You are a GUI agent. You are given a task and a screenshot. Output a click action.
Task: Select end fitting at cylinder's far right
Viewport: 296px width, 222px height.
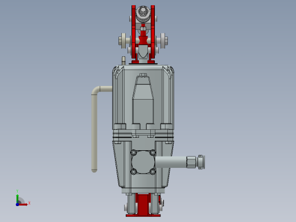[201, 162]
